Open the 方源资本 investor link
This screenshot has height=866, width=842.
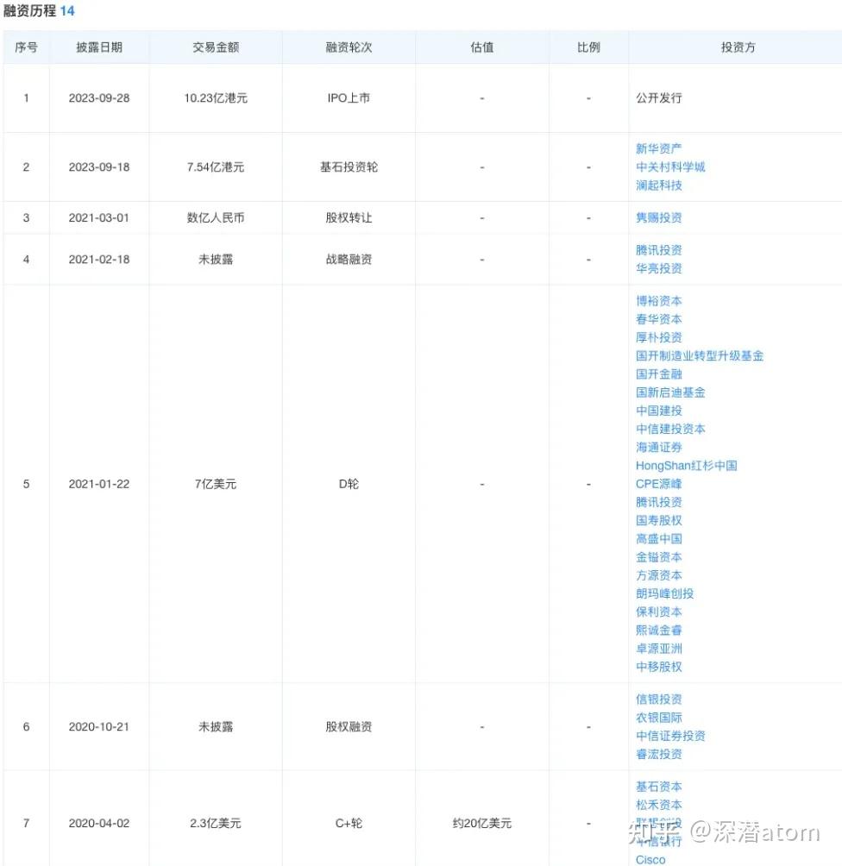(658, 575)
